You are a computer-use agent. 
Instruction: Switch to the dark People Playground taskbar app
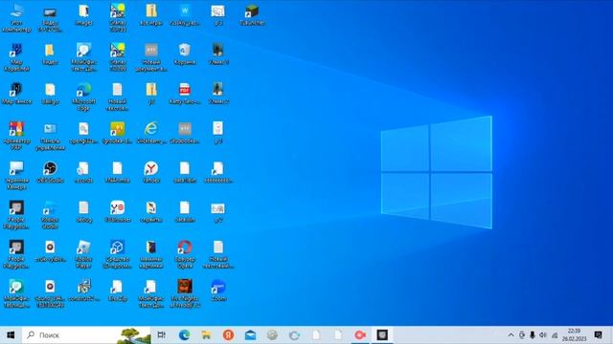(382, 335)
